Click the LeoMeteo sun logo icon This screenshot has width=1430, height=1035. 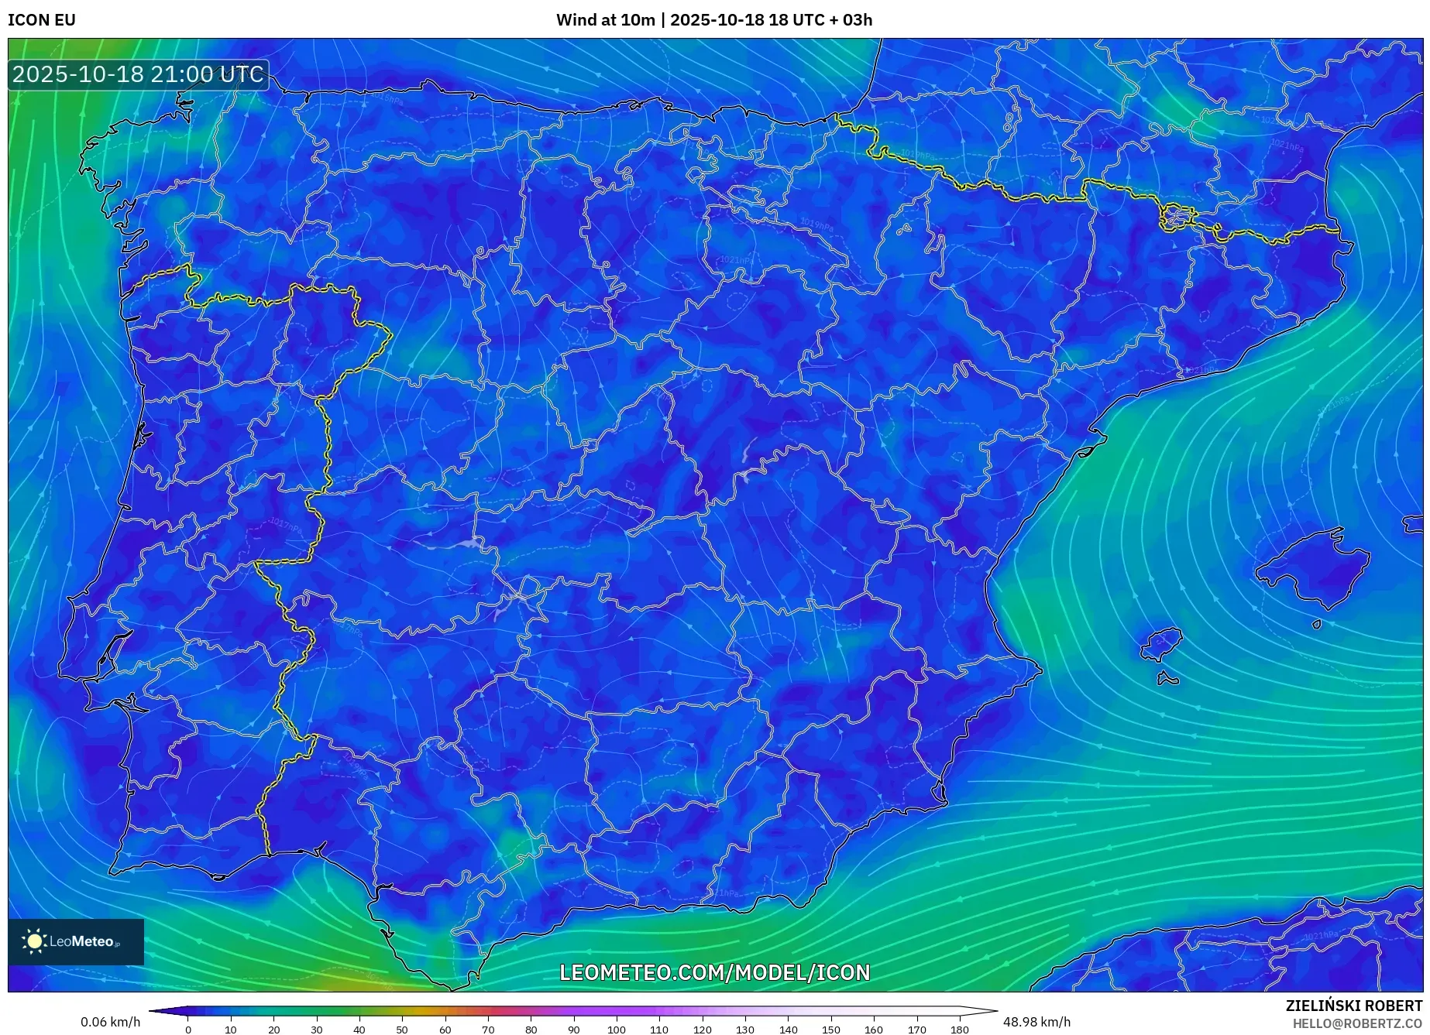(34, 941)
